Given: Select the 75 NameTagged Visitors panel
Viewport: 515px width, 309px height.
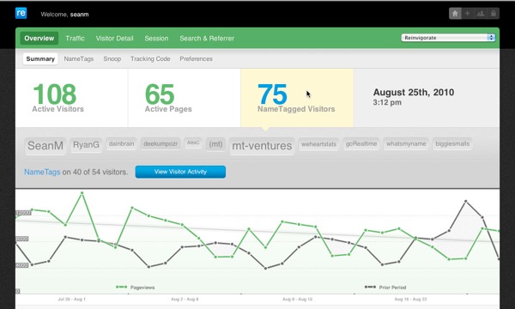Looking at the screenshot, I should point(297,98).
